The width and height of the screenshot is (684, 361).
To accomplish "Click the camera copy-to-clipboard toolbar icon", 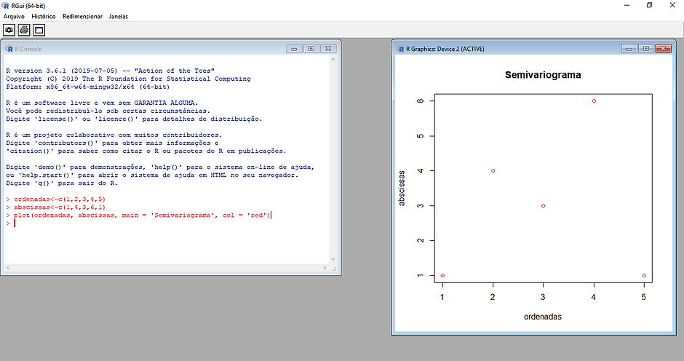I will pyautogui.click(x=9, y=30).
